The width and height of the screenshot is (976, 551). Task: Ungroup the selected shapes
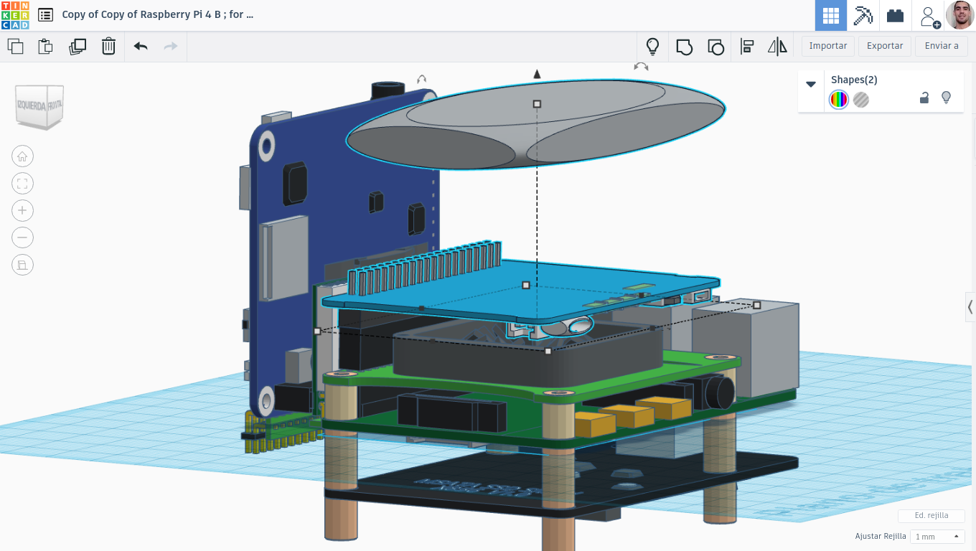(715, 47)
